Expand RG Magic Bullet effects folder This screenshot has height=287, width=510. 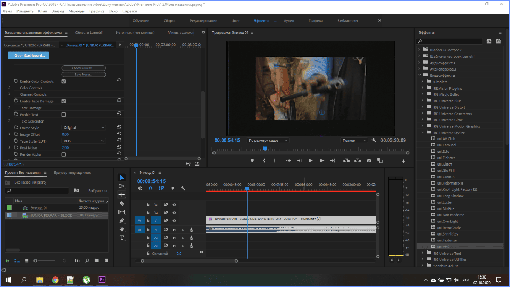click(422, 94)
